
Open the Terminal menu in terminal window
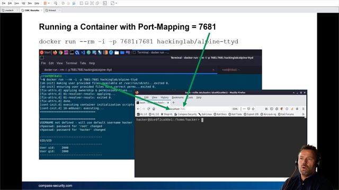pyautogui.click(x=72, y=63)
